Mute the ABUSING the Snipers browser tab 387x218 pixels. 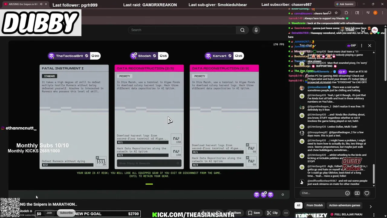(x=41, y=4)
